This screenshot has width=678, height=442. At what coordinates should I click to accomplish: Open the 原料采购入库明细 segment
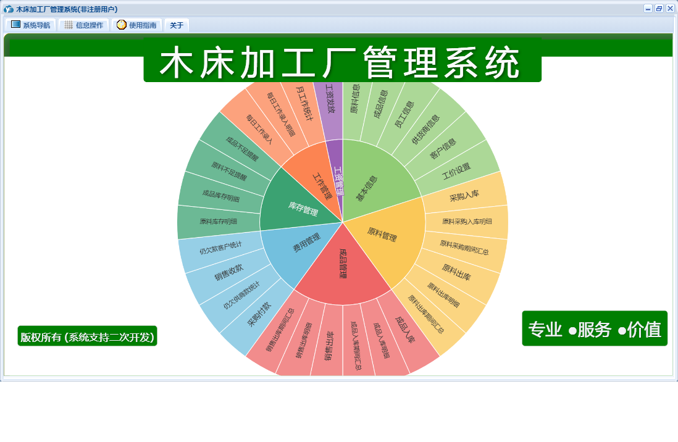467,222
